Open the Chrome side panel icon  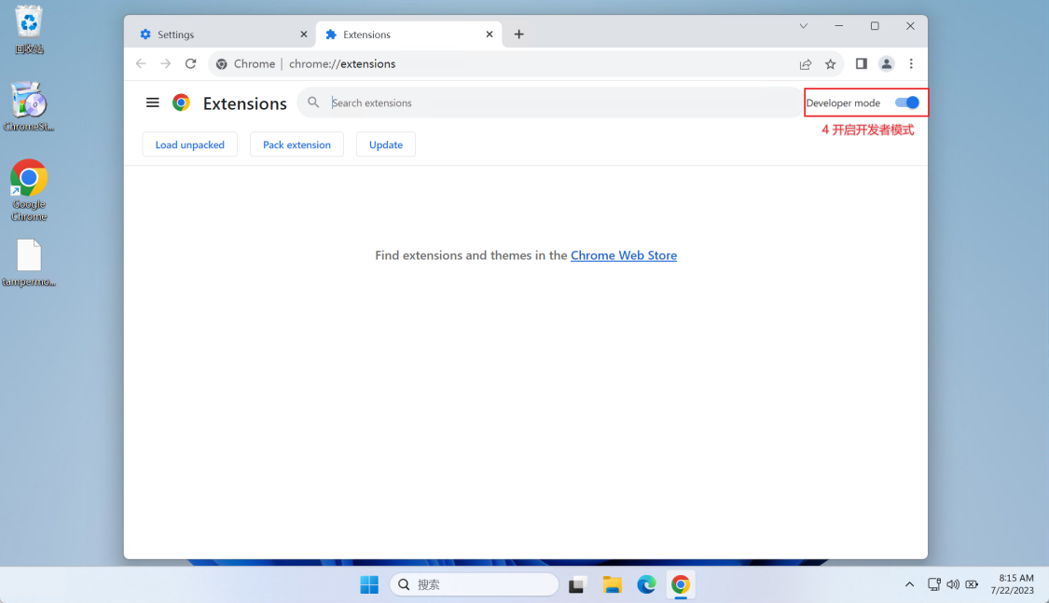pyautogui.click(x=861, y=63)
